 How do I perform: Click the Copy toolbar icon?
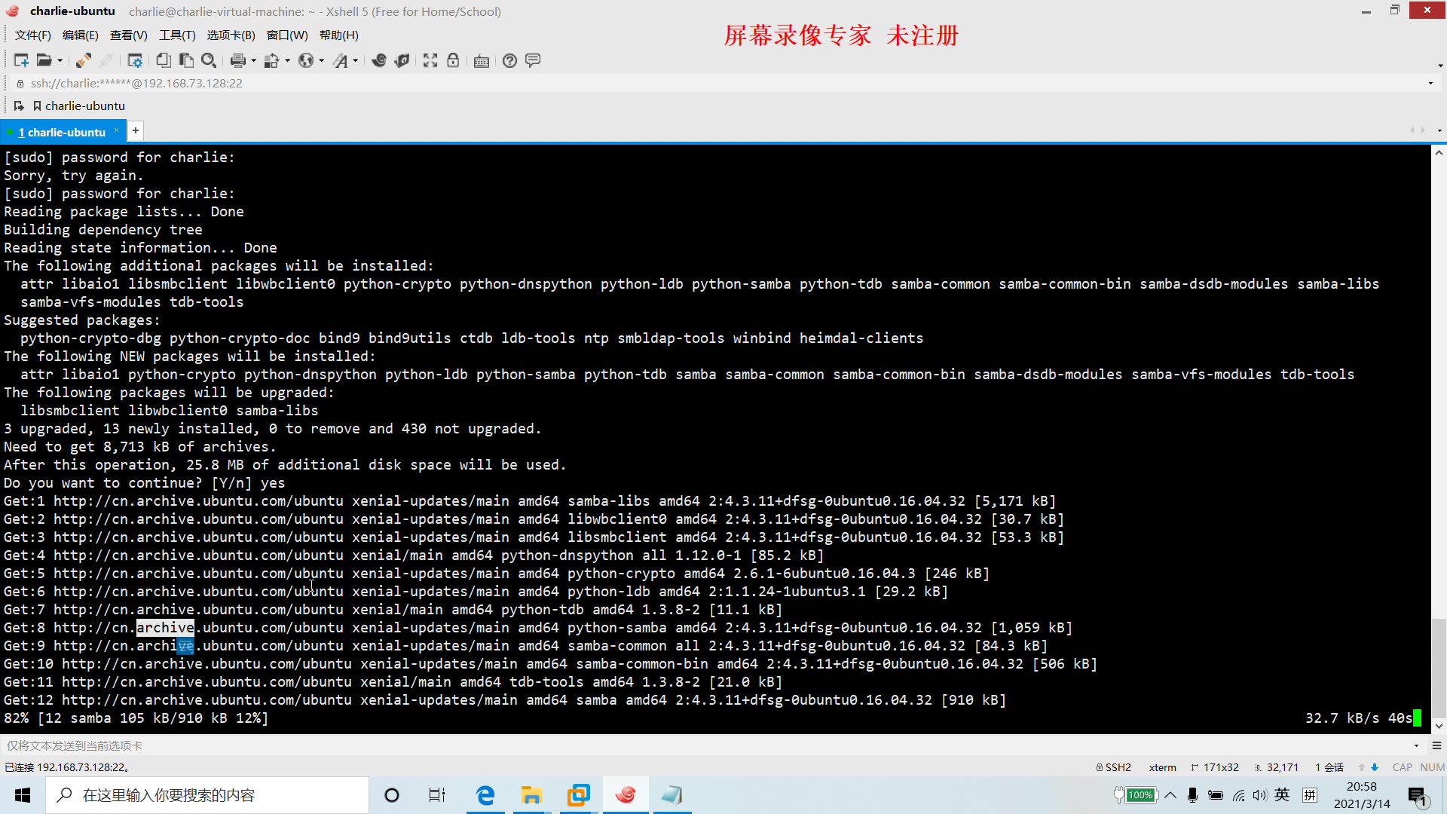(x=164, y=60)
